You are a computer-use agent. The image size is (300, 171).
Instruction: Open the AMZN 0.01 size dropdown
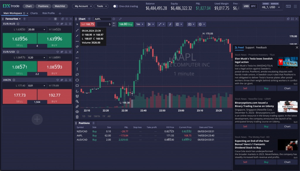point(37,85)
